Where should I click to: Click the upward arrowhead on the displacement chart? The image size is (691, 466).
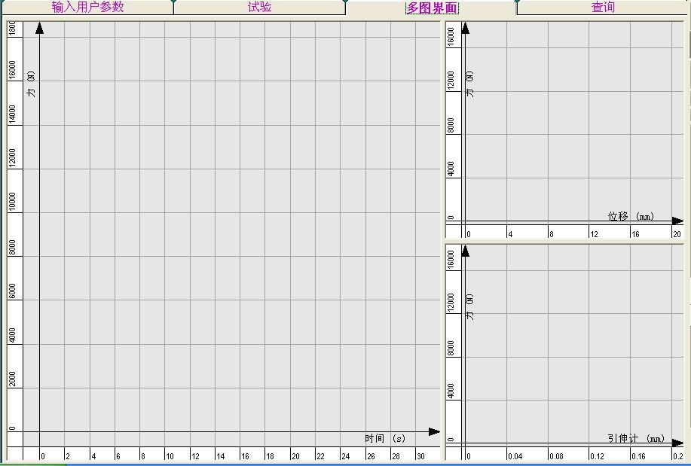coord(465,29)
